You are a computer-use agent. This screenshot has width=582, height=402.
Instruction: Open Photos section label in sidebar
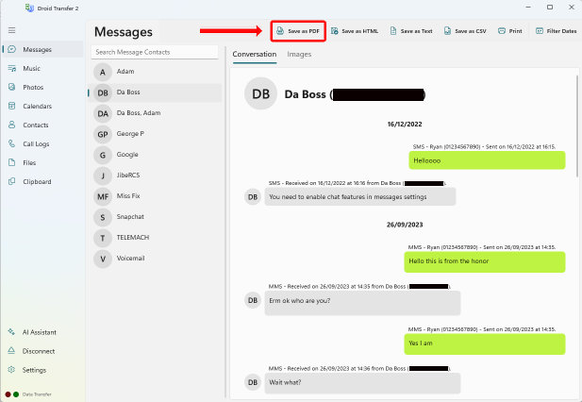coord(33,87)
